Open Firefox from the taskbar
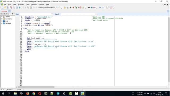 28,94
